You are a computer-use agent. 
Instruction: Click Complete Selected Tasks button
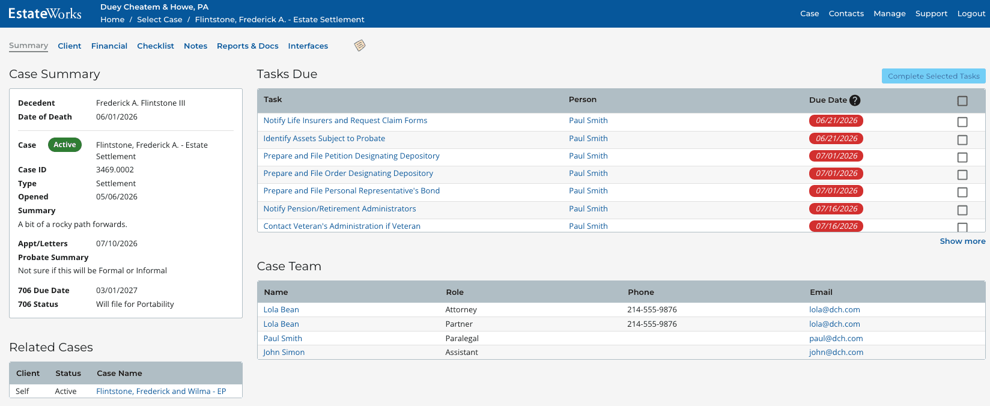point(934,76)
